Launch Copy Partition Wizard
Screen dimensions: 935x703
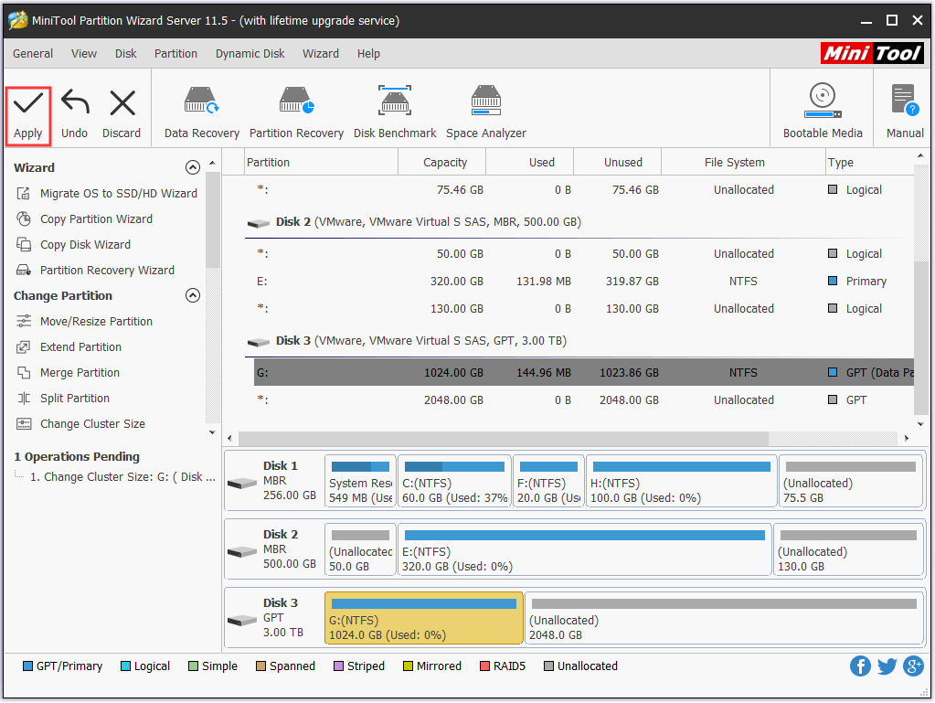tap(85, 218)
